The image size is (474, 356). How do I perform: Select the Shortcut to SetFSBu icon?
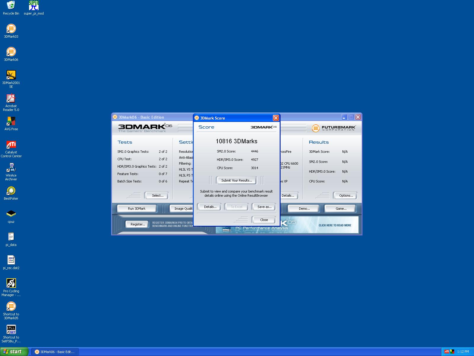11,334
